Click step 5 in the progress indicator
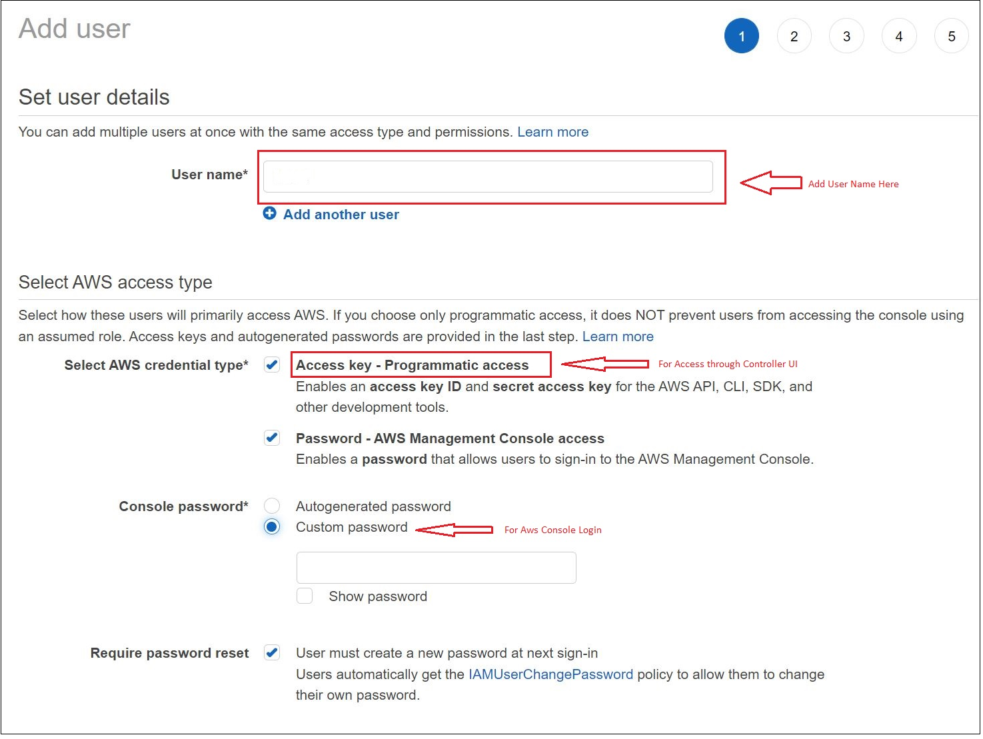 coord(951,36)
